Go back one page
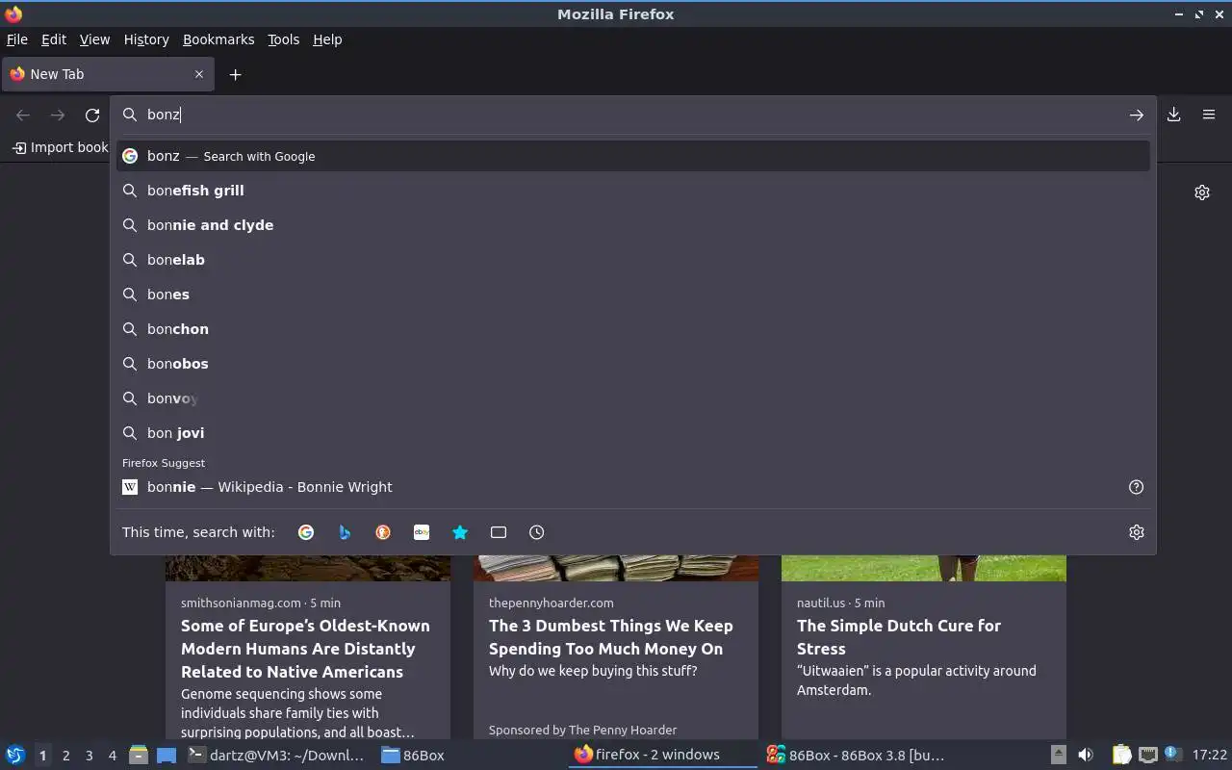 (23, 115)
